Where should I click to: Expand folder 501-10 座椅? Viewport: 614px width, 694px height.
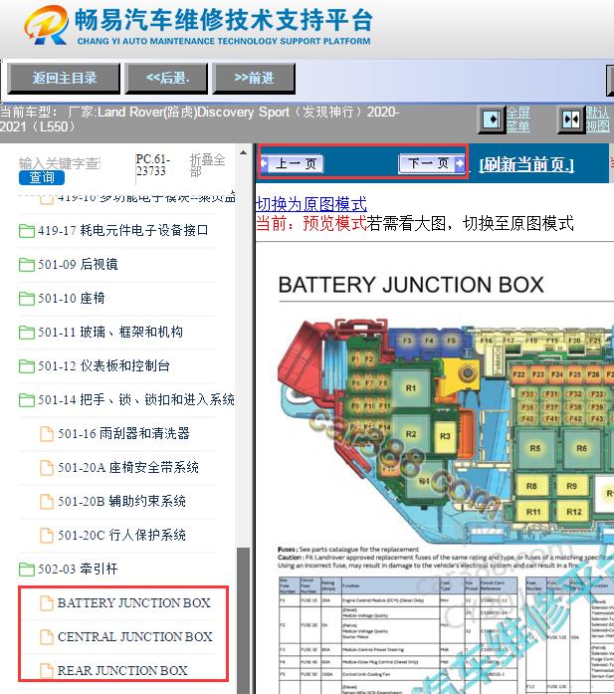[x=71, y=299]
